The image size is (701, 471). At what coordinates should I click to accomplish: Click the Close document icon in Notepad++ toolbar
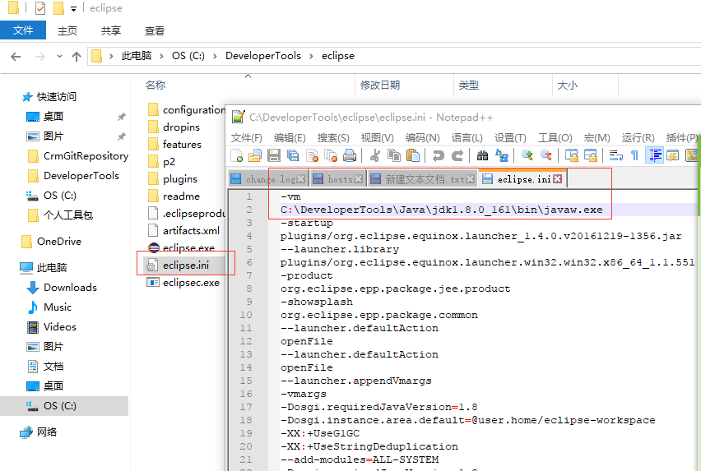(x=312, y=155)
